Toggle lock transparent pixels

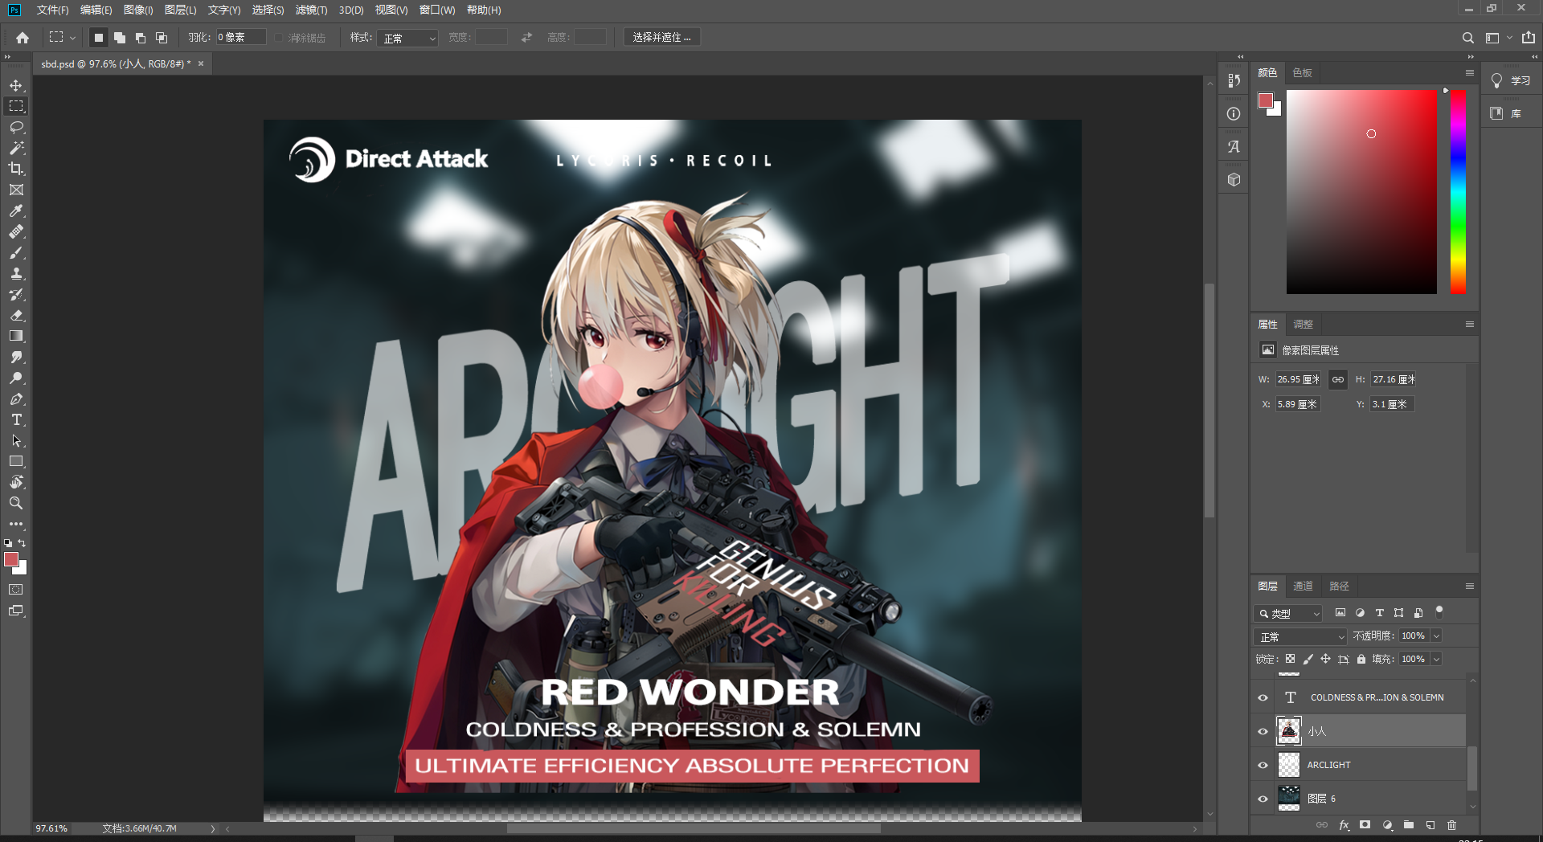[x=1290, y=659]
